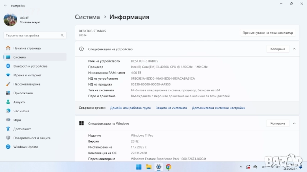Select Accessibility in the sidebar
The width and height of the screenshot is (307, 172).
(x=22, y=129)
